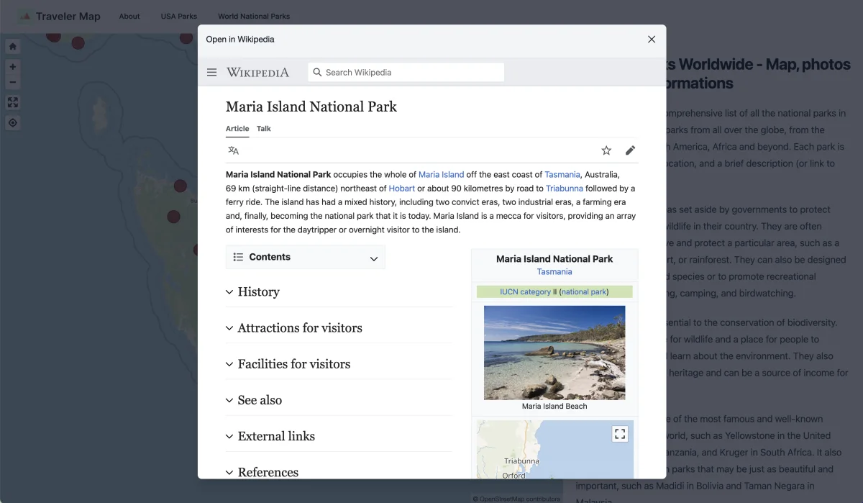Click the Contents list icon
The width and height of the screenshot is (863, 503).
238,257
